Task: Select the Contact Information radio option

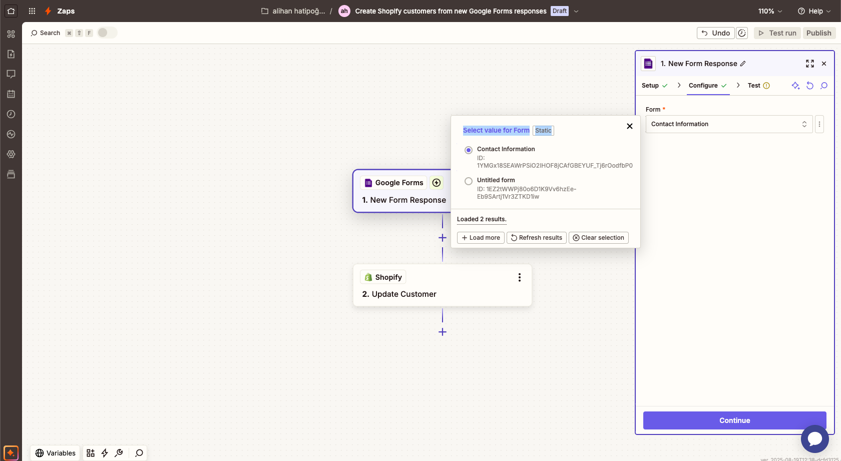Action: click(469, 150)
